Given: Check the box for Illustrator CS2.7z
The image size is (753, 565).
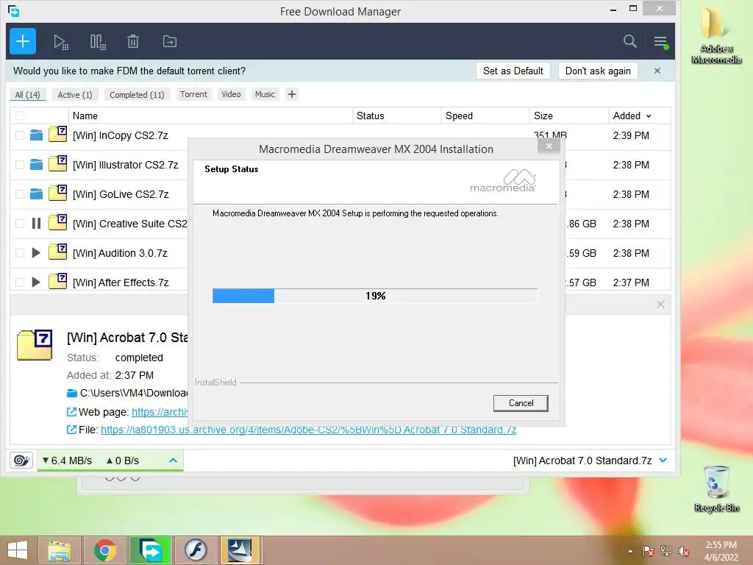Looking at the screenshot, I should coord(20,165).
